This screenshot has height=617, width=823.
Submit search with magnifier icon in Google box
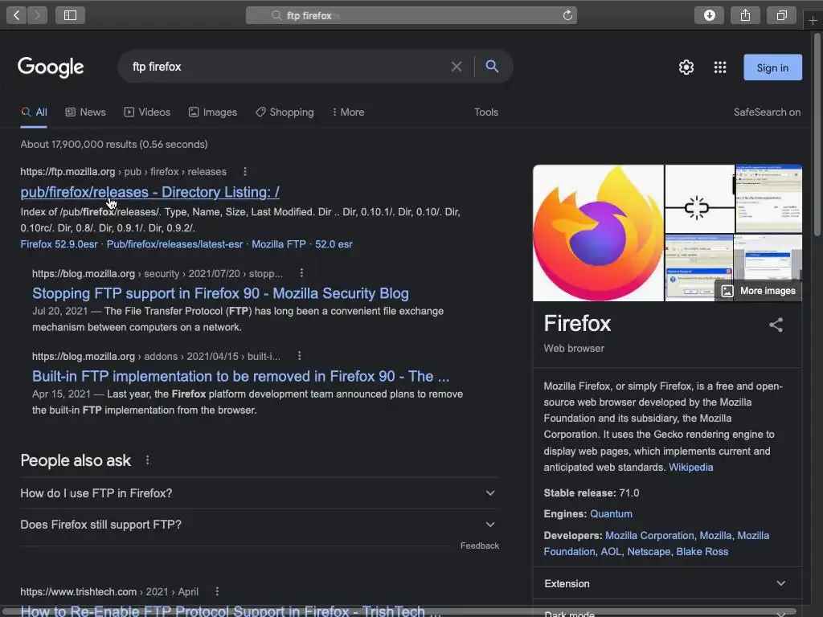coord(492,66)
